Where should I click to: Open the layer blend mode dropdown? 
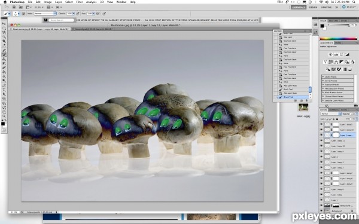[x=331, y=114]
